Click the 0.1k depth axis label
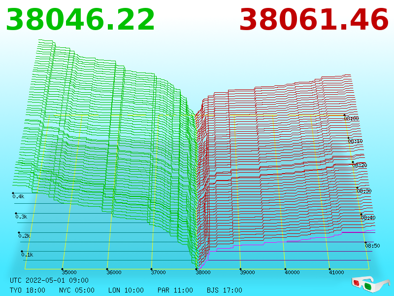The width and height of the screenshot is (394, 296). [28, 255]
